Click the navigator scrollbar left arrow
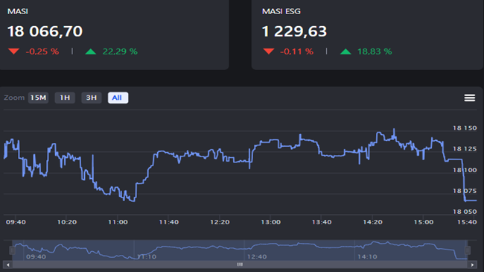Screen dimensions: 484x272 coord(7,265)
